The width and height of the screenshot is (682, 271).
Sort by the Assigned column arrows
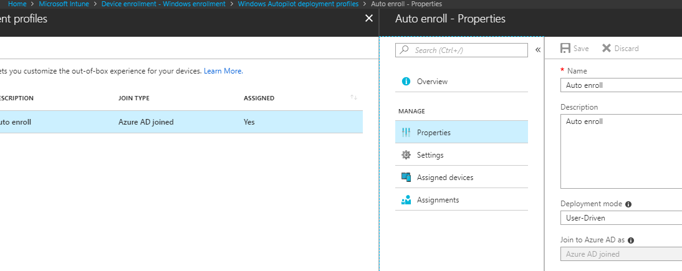click(353, 97)
